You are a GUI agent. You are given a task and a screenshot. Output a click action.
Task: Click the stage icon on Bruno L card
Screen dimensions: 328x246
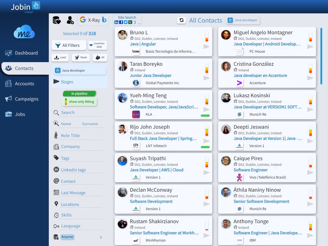206,47
